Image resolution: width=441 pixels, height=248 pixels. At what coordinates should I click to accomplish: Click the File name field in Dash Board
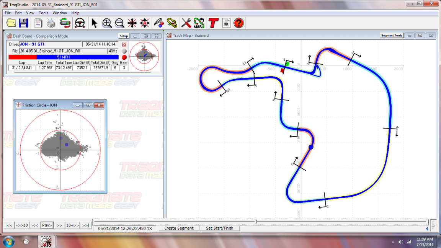[63, 51]
